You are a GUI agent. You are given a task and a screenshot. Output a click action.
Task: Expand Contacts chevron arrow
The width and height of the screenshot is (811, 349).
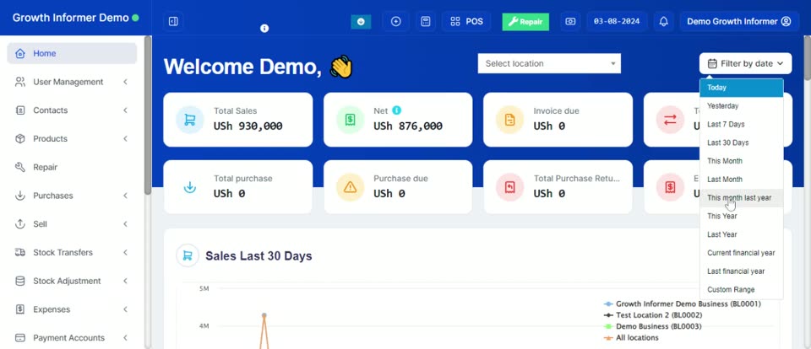click(125, 110)
